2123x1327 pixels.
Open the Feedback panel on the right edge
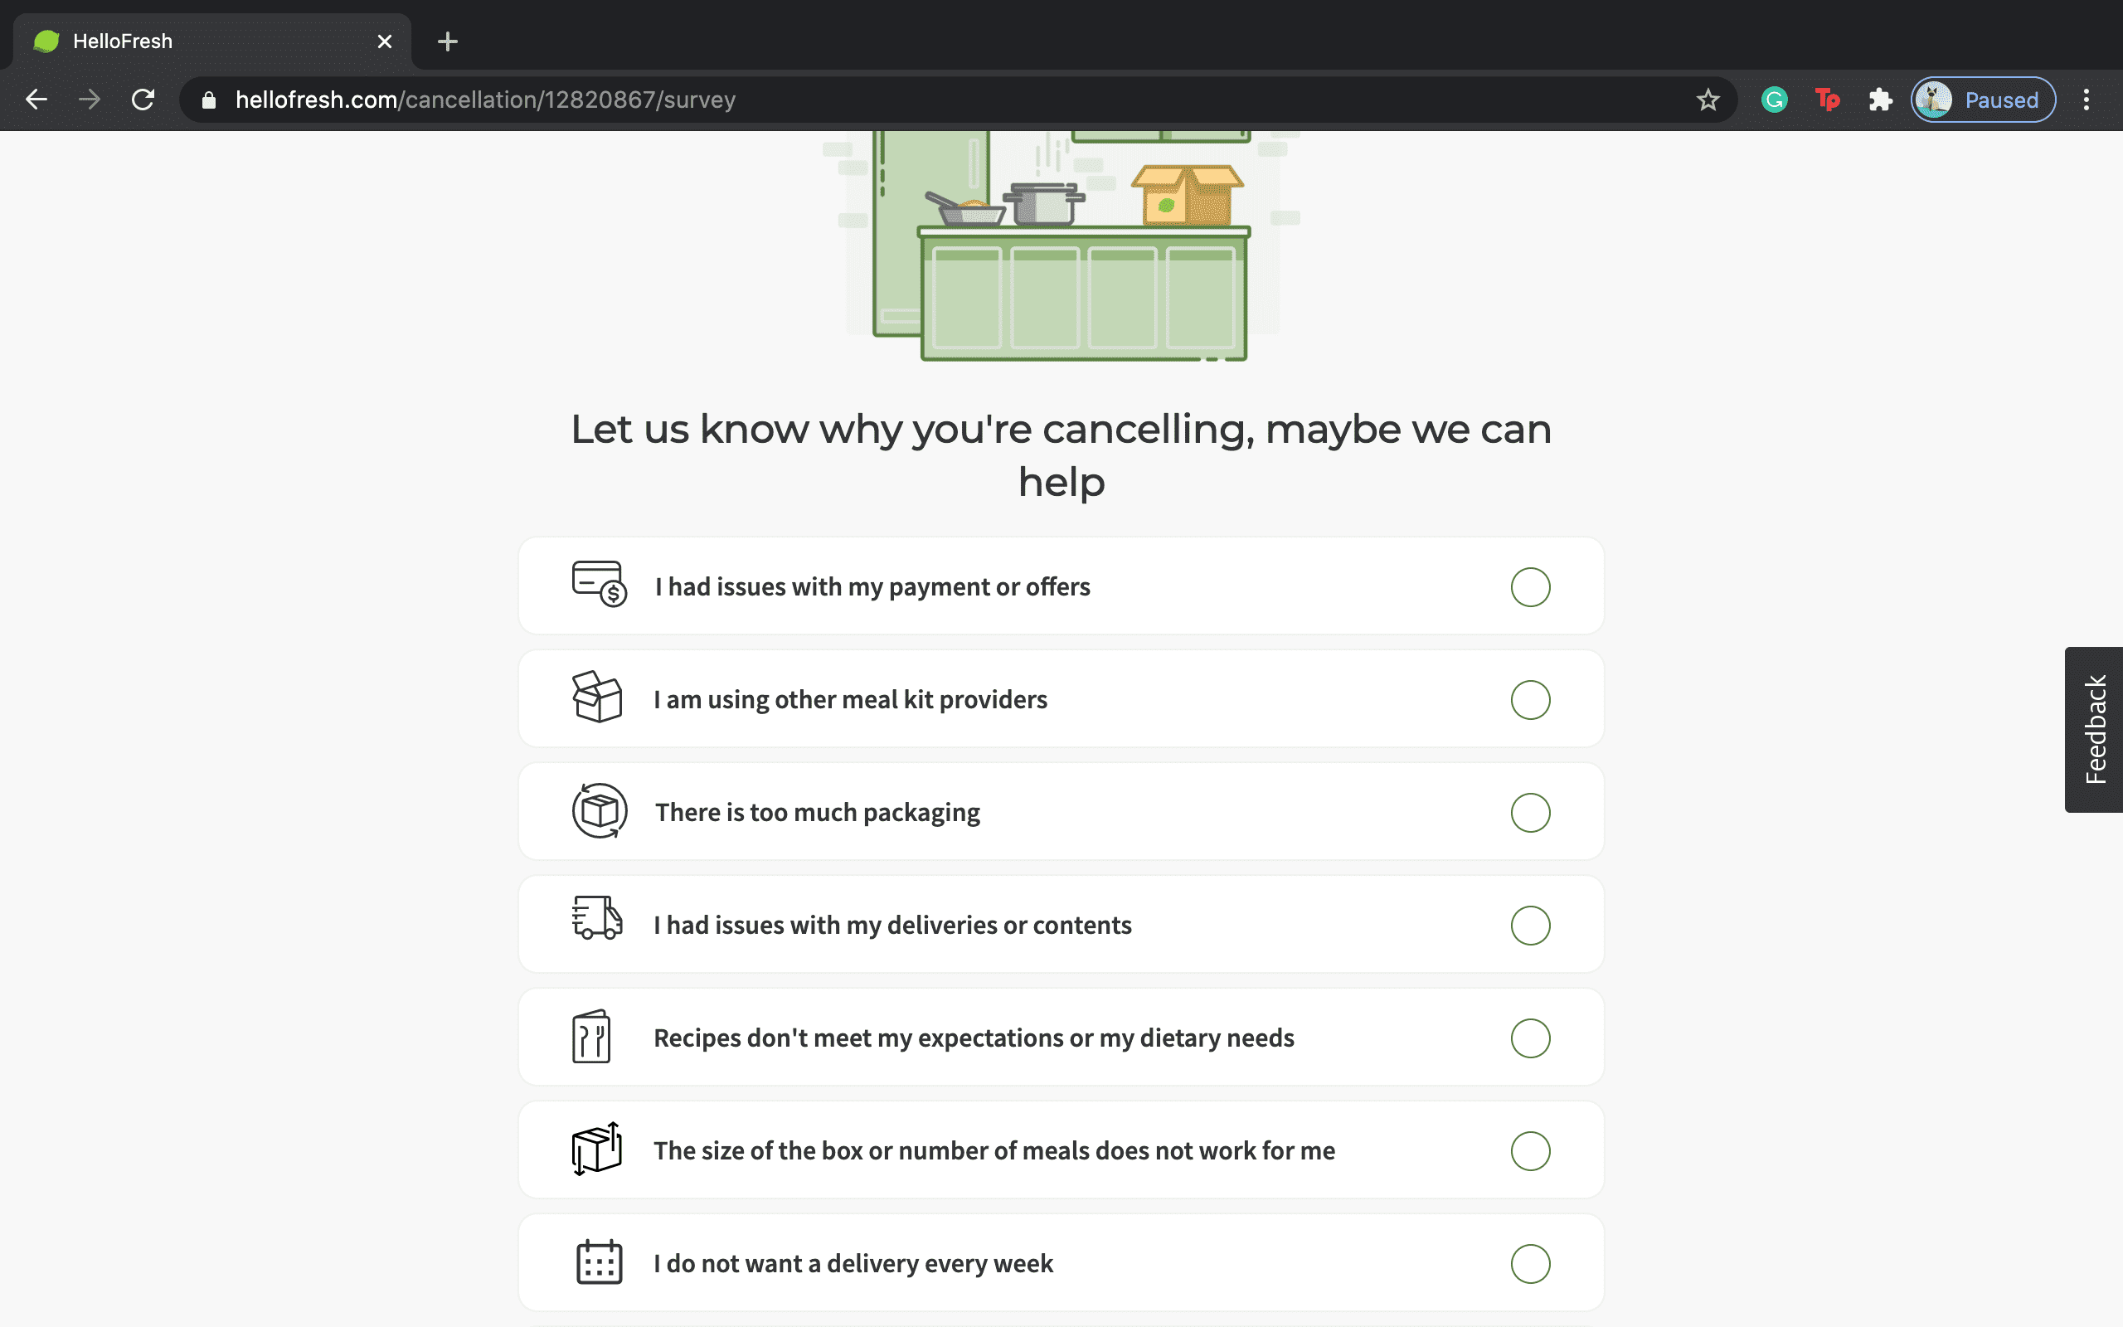click(x=2096, y=728)
